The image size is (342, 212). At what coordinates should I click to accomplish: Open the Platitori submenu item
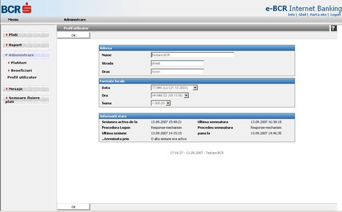click(x=17, y=63)
